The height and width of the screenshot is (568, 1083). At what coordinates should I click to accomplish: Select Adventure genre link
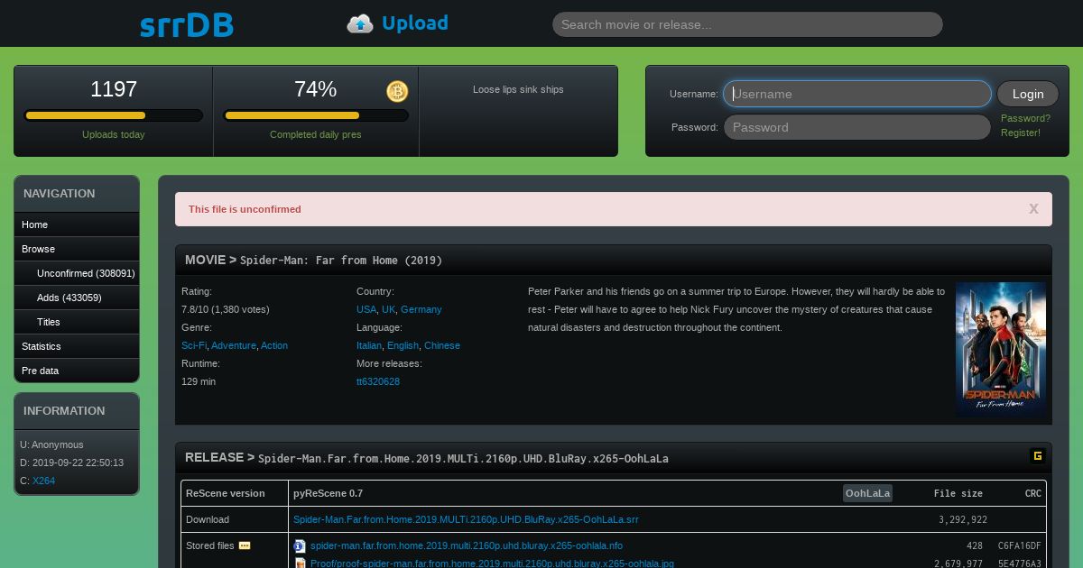coord(234,345)
